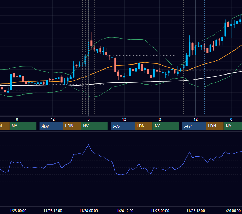Click the 11/25 00:00 date label

(x=160, y=210)
